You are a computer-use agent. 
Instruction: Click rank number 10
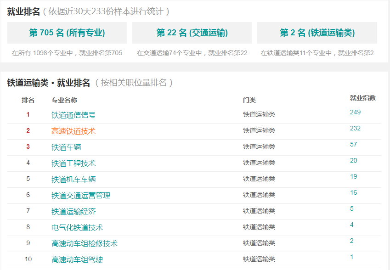coord(28,259)
